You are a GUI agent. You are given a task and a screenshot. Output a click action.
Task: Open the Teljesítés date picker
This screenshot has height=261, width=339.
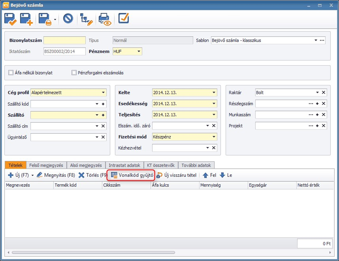pos(214,115)
